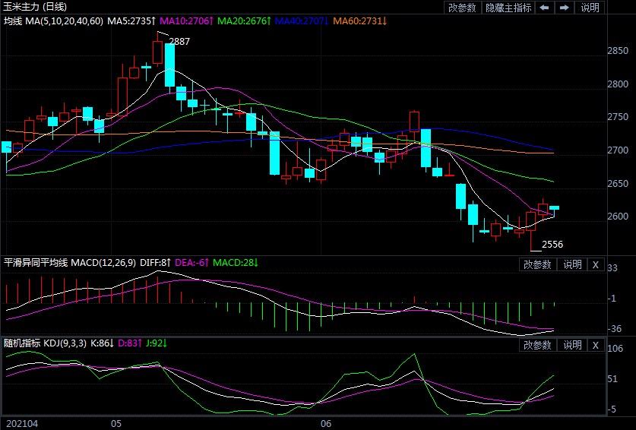Image resolution: width=636 pixels, height=430 pixels.
Task: Click the MACD:28 value
Action: [236, 262]
